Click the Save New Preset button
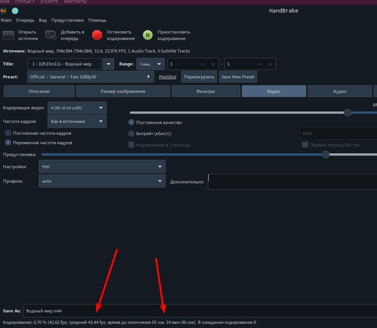377x328 pixels. point(238,77)
